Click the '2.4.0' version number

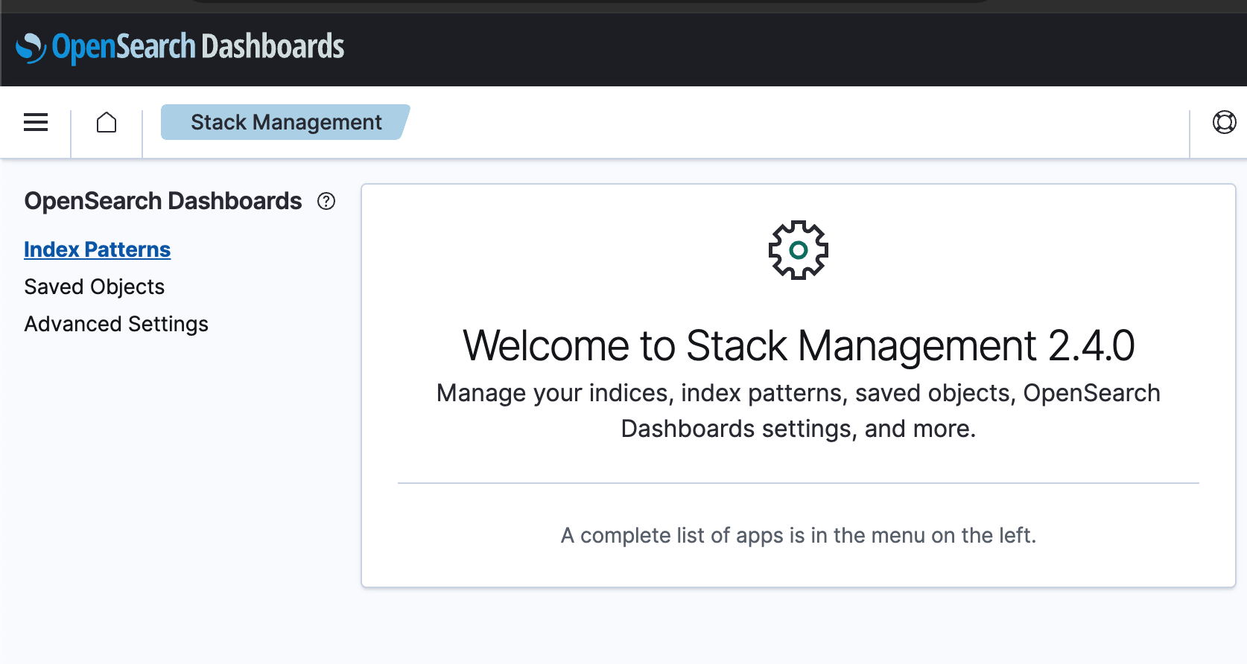1091,346
